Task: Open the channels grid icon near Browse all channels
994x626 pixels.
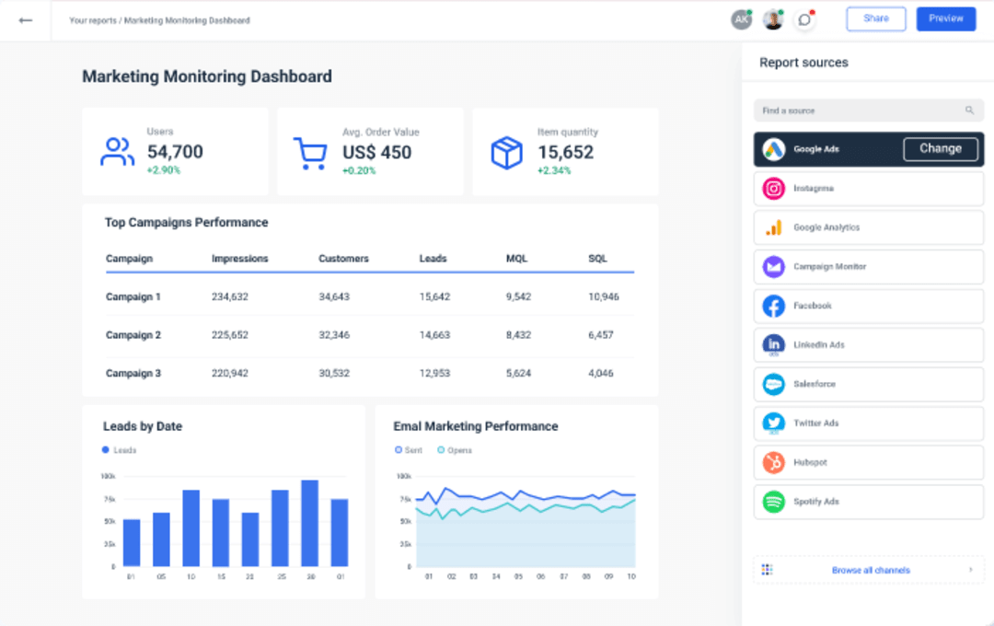Action: tap(767, 570)
